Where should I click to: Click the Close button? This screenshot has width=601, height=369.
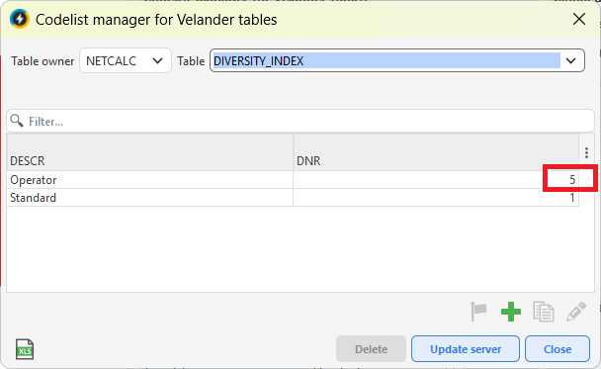tap(558, 349)
